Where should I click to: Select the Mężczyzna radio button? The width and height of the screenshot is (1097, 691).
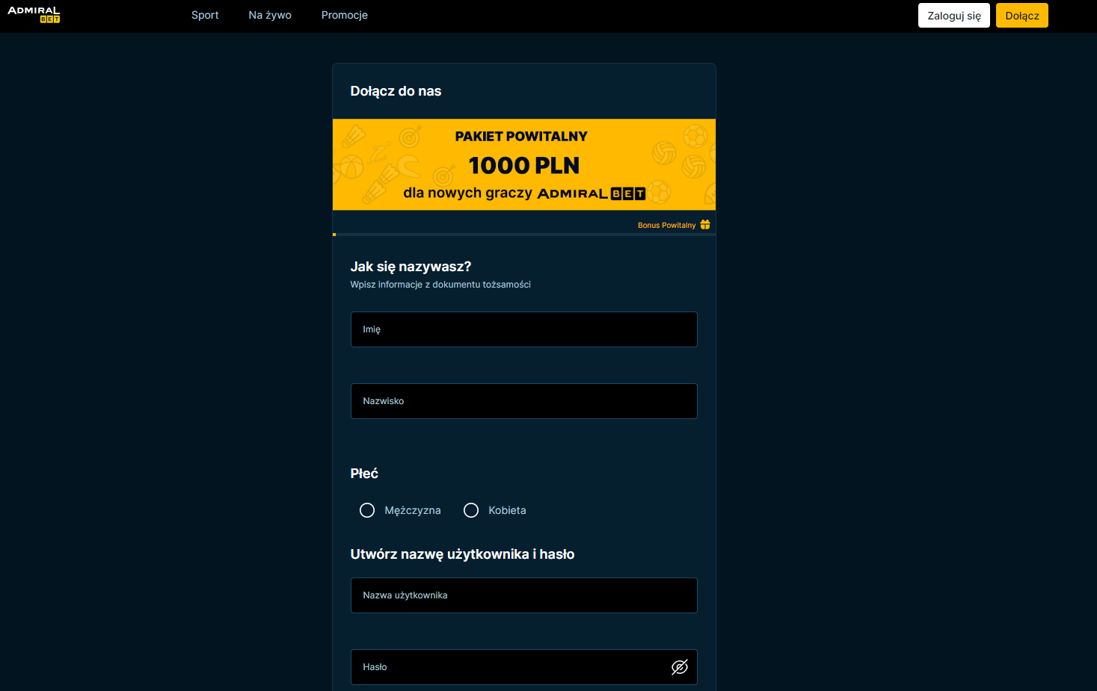pyautogui.click(x=367, y=510)
